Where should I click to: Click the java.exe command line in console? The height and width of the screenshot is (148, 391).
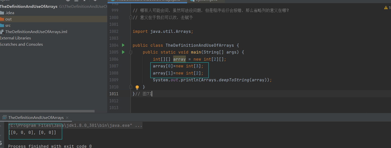(x=75, y=126)
